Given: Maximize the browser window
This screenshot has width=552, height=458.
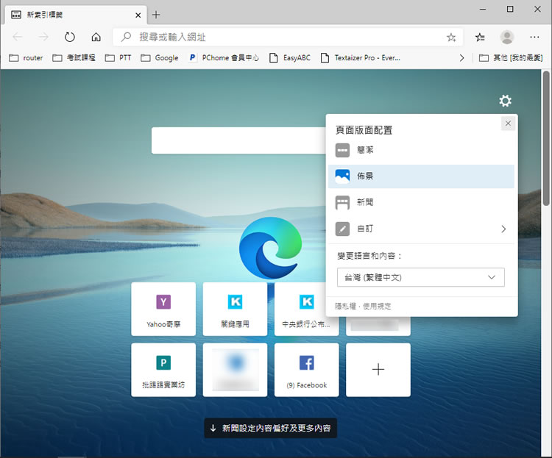Looking at the screenshot, I should point(510,9).
